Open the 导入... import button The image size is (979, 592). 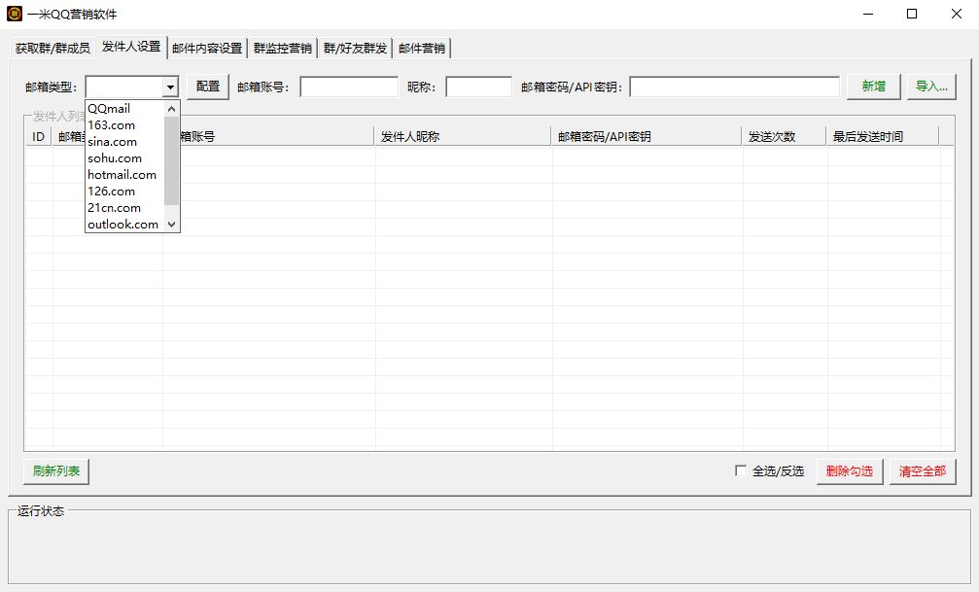[931, 87]
